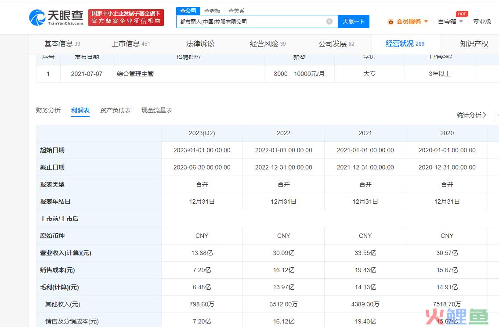Click the 天眼一下 search button

pos(353,22)
